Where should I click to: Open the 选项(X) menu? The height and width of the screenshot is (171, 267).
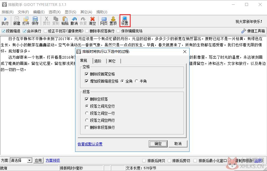pyautogui.click(x=54, y=12)
